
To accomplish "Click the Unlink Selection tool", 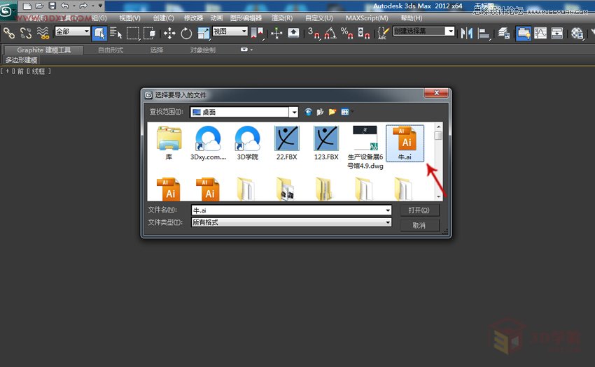I will tap(26, 34).
